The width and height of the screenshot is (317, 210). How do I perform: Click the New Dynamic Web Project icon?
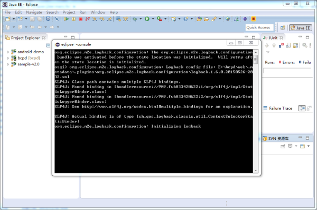click(173, 19)
